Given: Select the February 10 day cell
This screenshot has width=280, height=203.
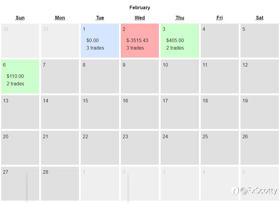Looking at the screenshot, I should (x=180, y=76).
